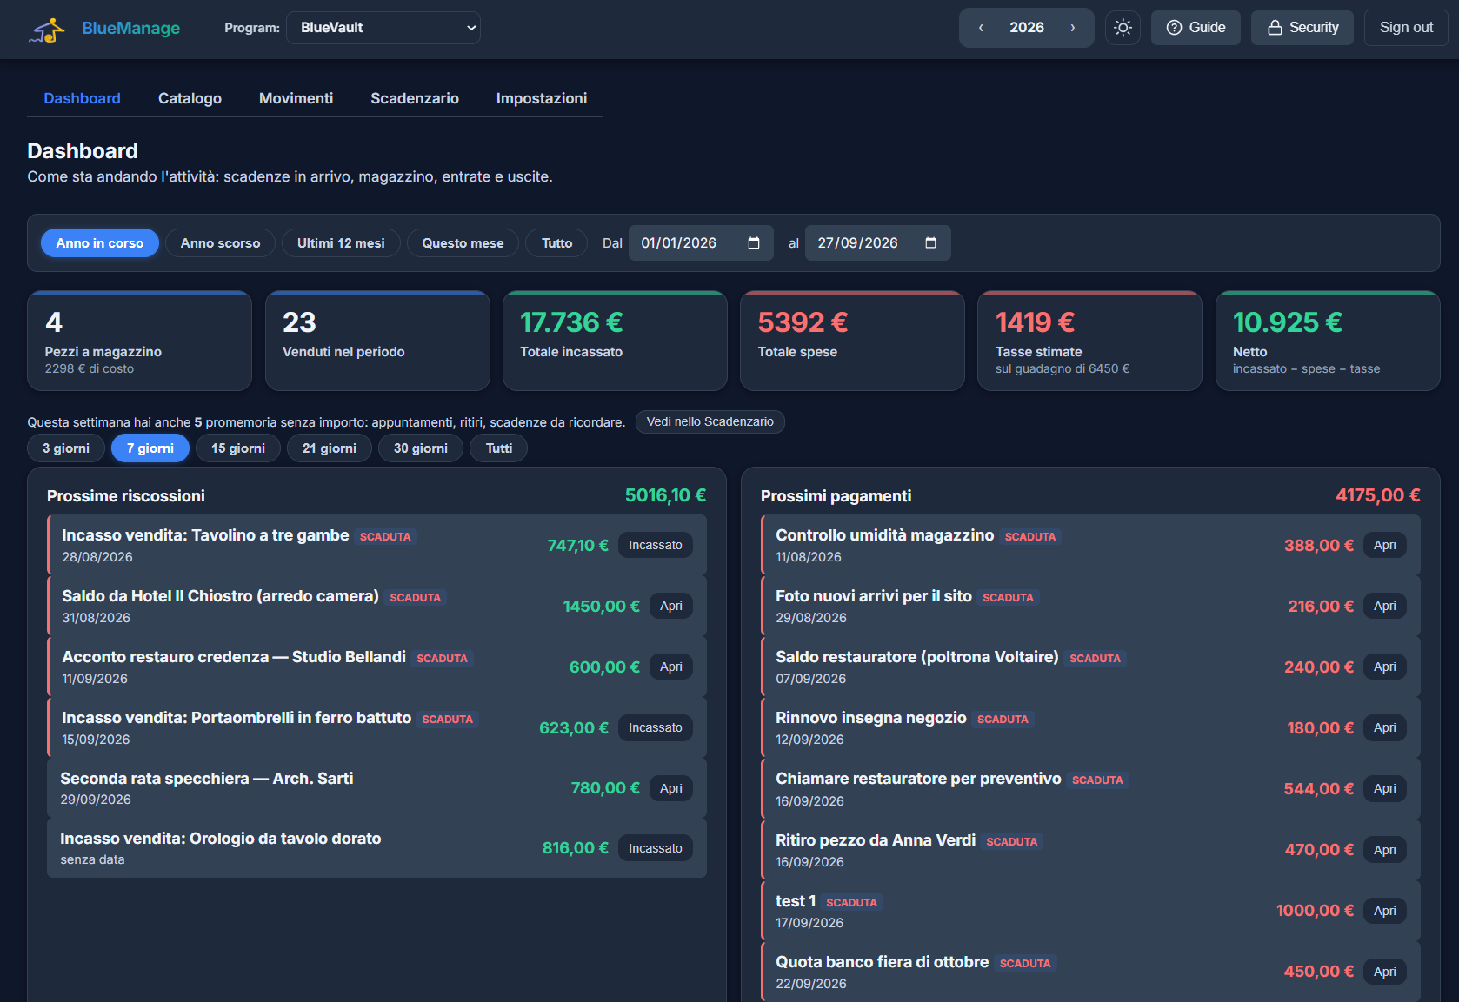
Task: Mark Orologio da tavolo dorato as Incassato
Action: 656,848
